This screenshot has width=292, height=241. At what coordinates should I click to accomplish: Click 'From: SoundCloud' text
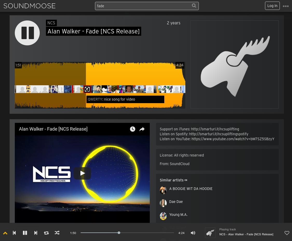pyautogui.click(x=174, y=164)
